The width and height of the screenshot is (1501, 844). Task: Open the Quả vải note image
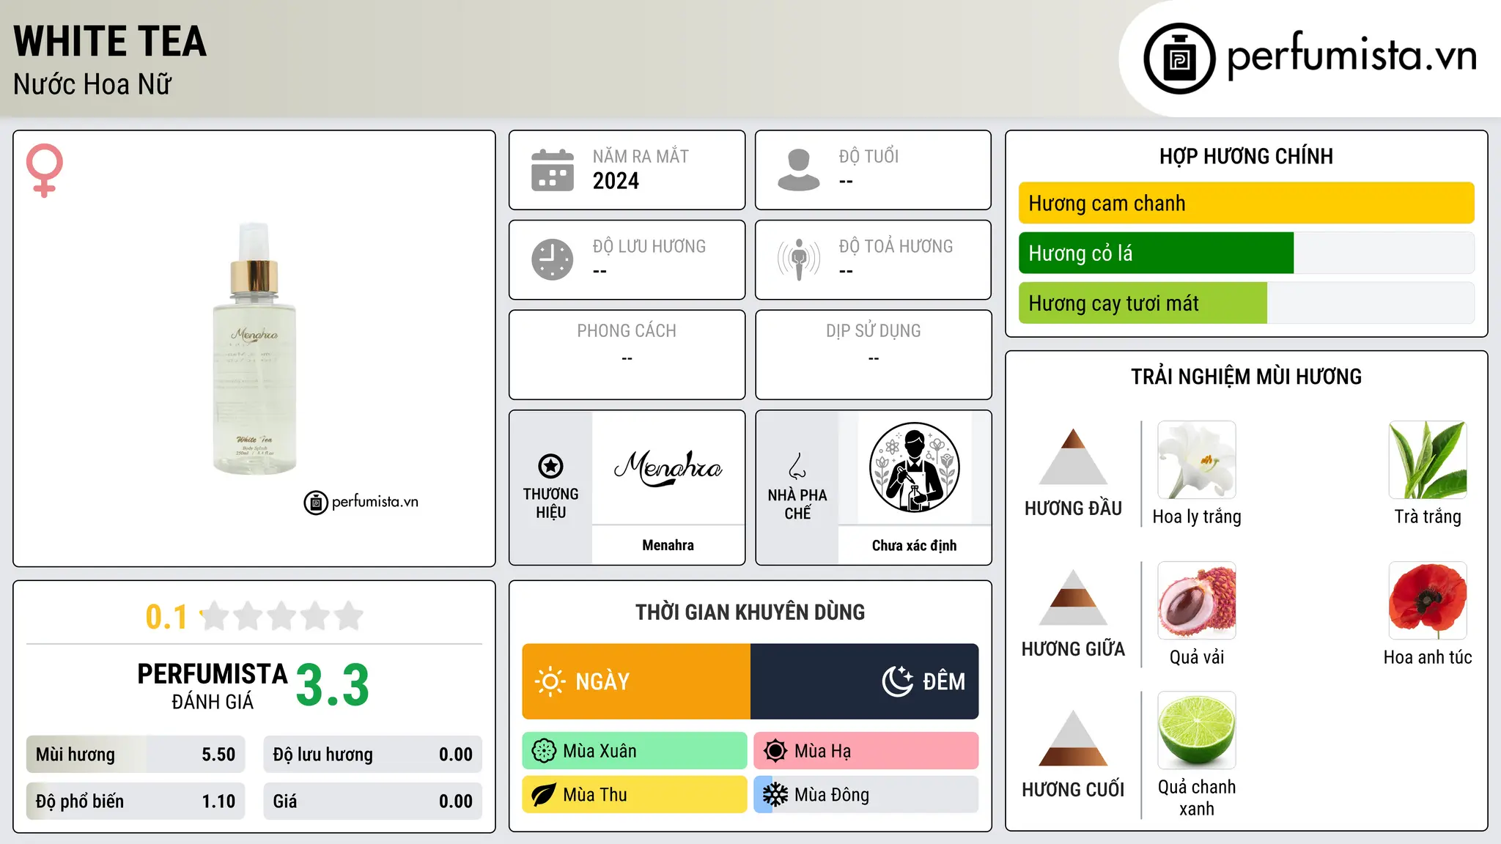(x=1197, y=601)
